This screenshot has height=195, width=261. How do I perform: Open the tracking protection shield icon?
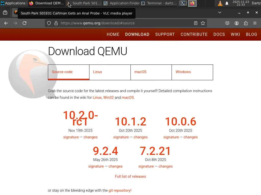49,23
